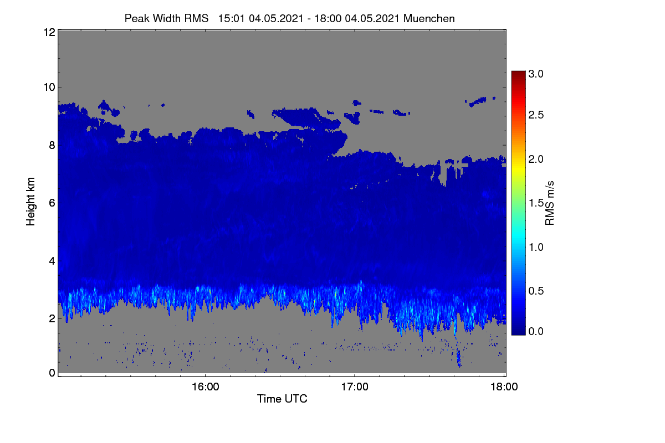
Task: Click the height axis tick label 2
Action: [x=52, y=318]
